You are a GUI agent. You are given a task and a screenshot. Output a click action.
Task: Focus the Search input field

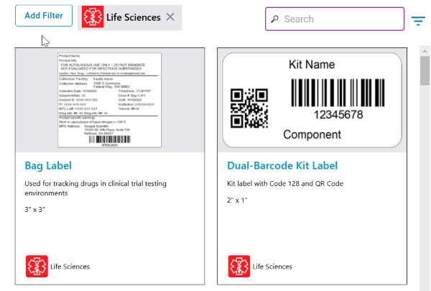335,19
